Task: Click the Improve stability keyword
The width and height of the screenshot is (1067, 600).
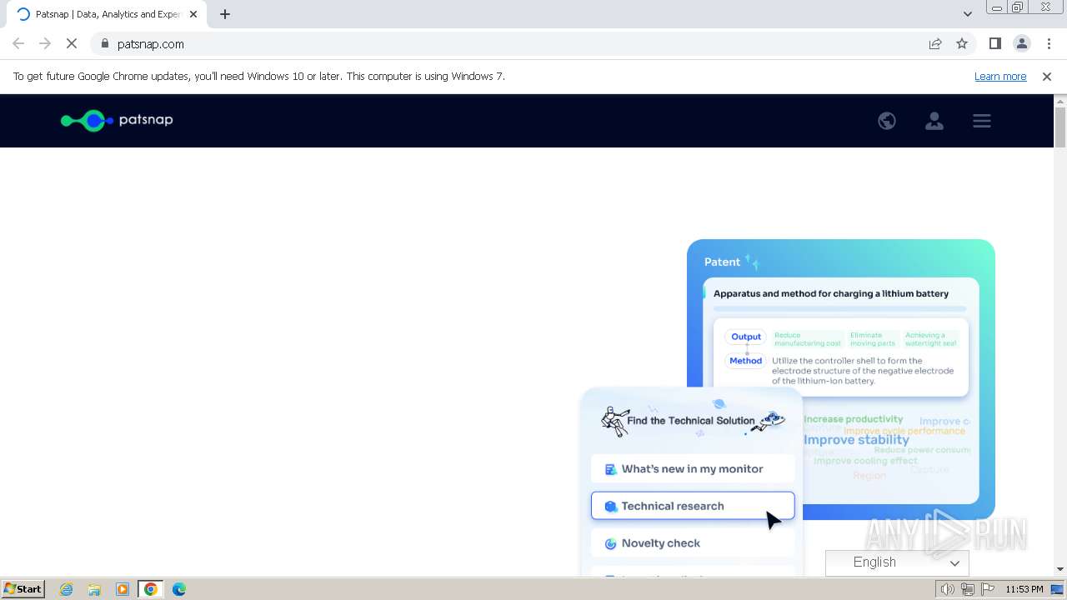Action: click(856, 440)
